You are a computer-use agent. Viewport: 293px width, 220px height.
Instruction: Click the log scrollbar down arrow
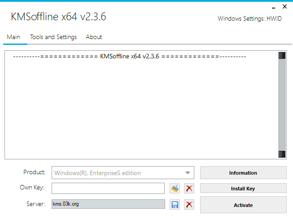tap(282, 154)
